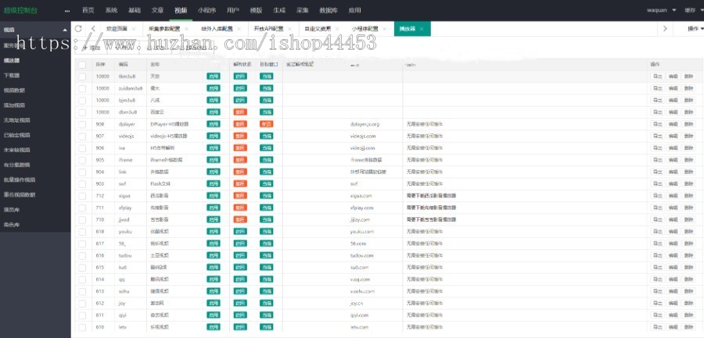Close the 开放API配置 tab

point(289,29)
